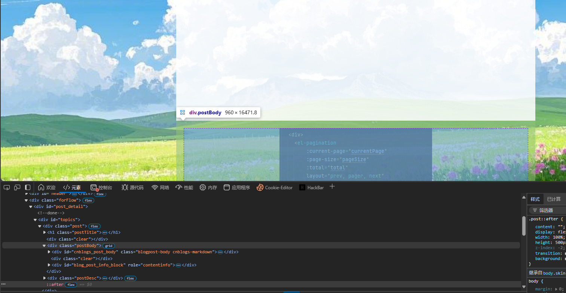Click the chip icon beside 内存
This screenshot has height=293, width=566.
[202, 187]
